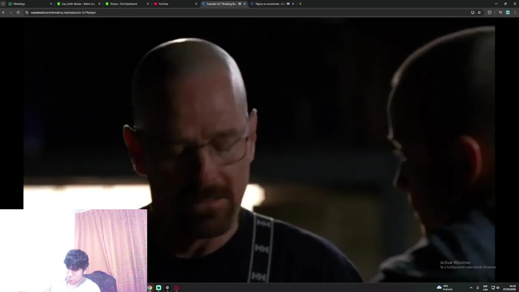Click the cuevana.bi address bar URL

coord(63,13)
